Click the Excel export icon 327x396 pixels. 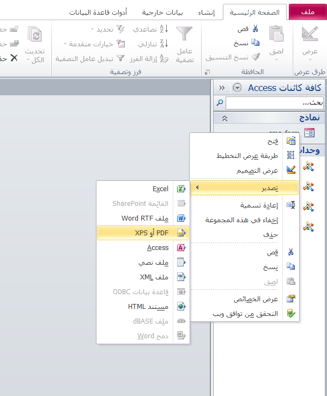click(181, 188)
